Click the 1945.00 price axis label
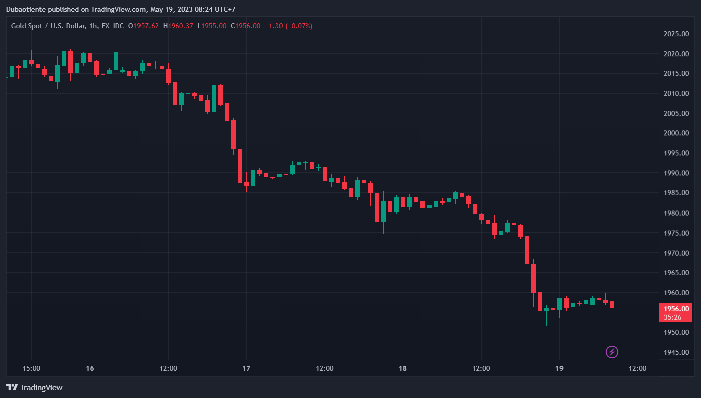The image size is (701, 398). (x=675, y=352)
